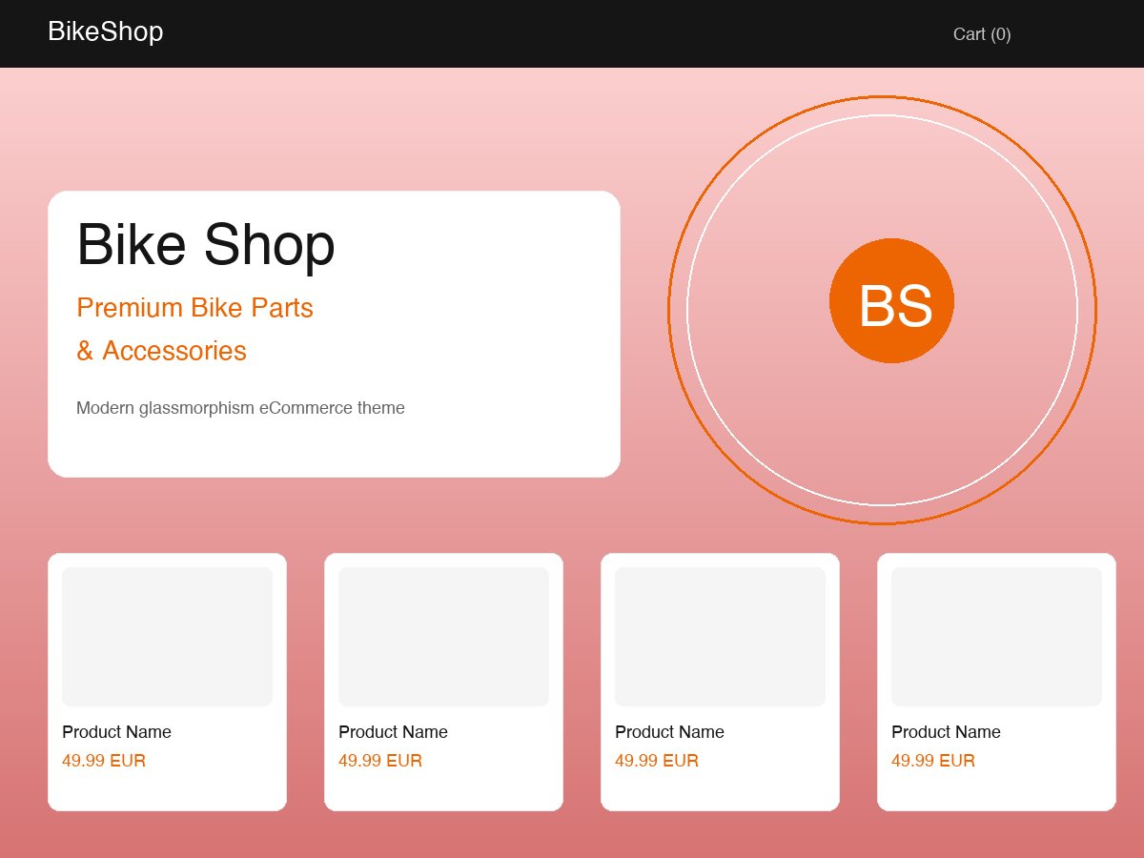
Task: Click the third card's Product Name
Action: click(669, 732)
